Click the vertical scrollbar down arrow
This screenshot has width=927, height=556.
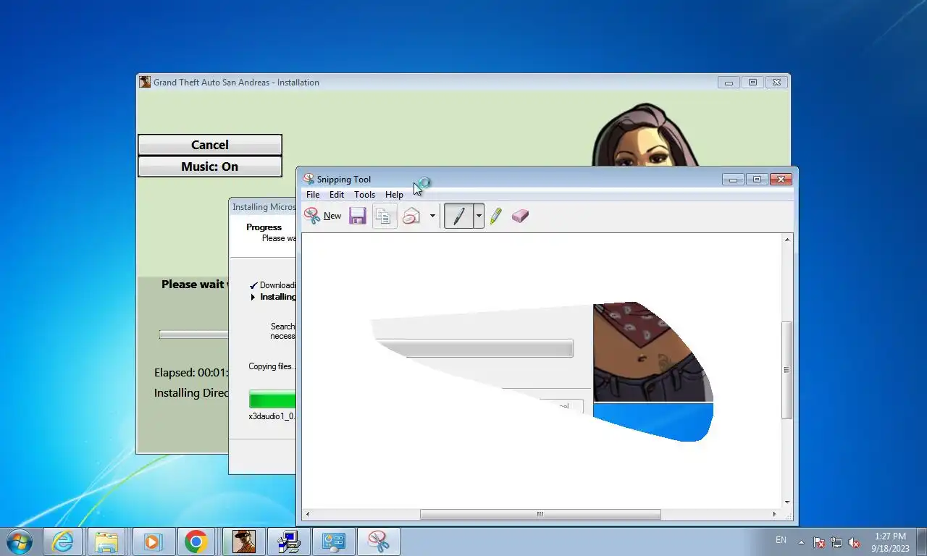coord(787,502)
